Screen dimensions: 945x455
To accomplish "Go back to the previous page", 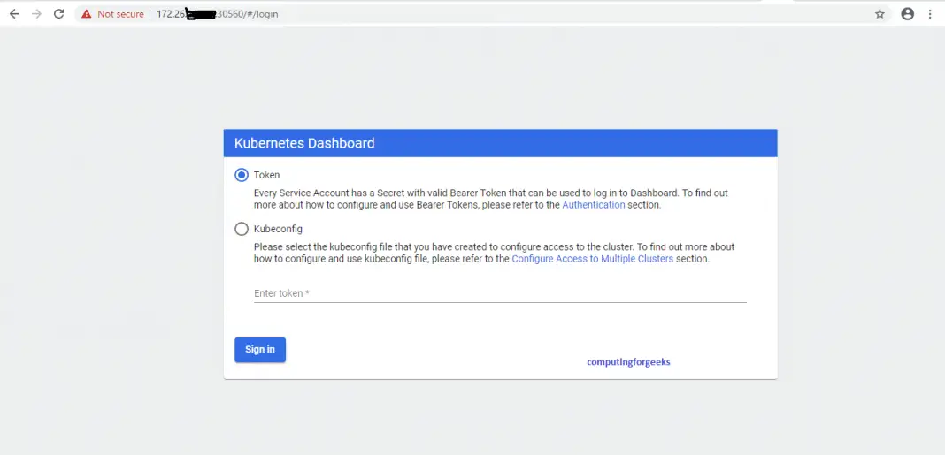I will coord(14,14).
